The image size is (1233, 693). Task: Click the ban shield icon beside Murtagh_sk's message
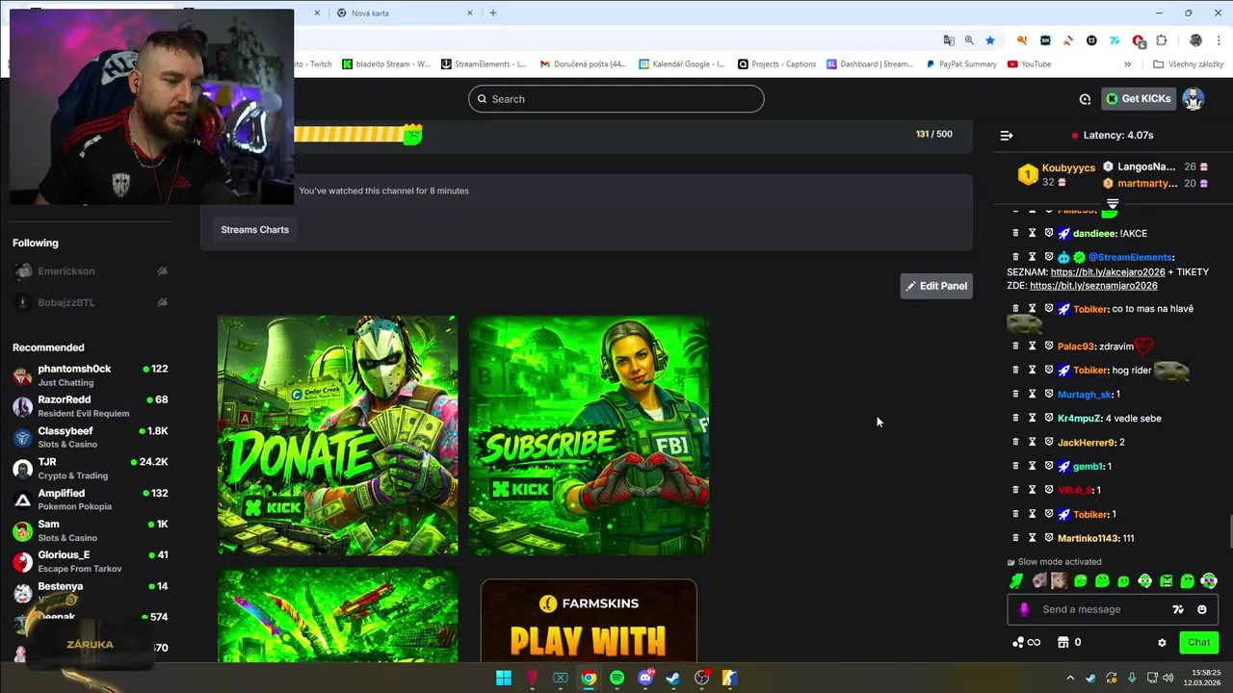[x=1049, y=394]
